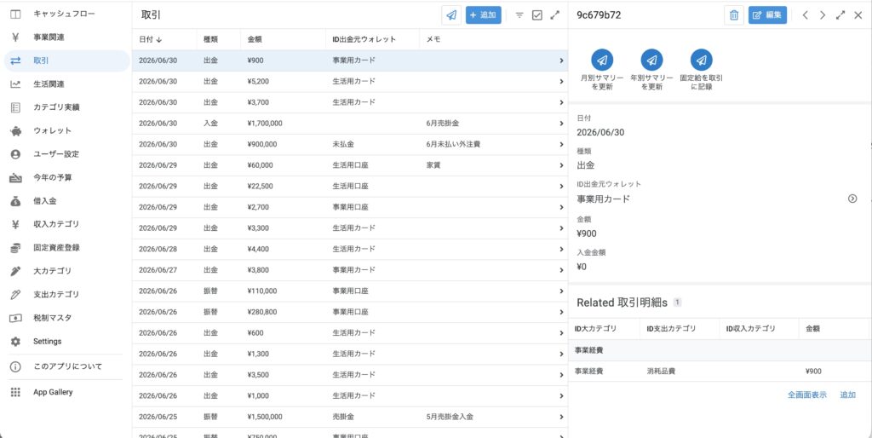
Task: Open ウォレット piggy bank icon
Action: (15, 130)
